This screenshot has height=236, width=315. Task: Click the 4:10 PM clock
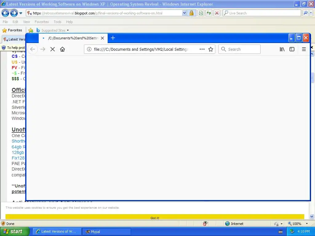click(x=304, y=231)
